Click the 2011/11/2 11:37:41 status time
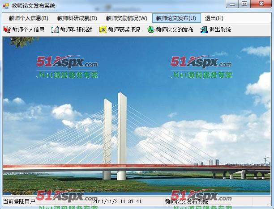The image size is (274, 209). coord(117,202)
